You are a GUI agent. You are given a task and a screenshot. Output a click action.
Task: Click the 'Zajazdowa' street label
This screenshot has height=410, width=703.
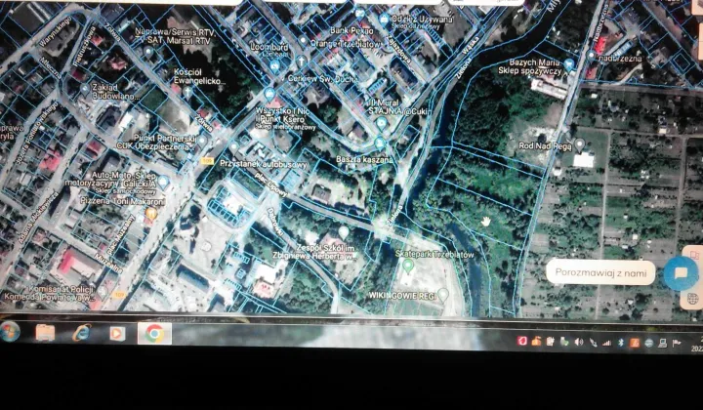click(399, 49)
